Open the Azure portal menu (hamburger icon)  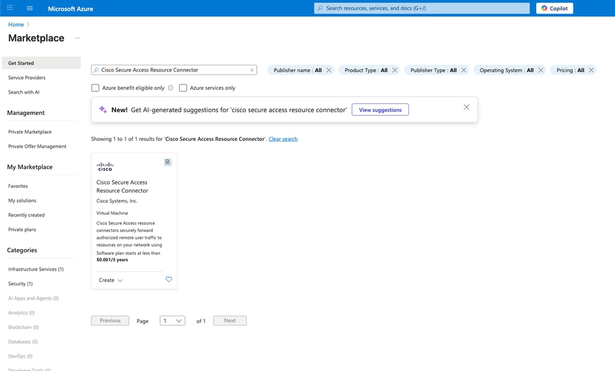[x=29, y=8]
